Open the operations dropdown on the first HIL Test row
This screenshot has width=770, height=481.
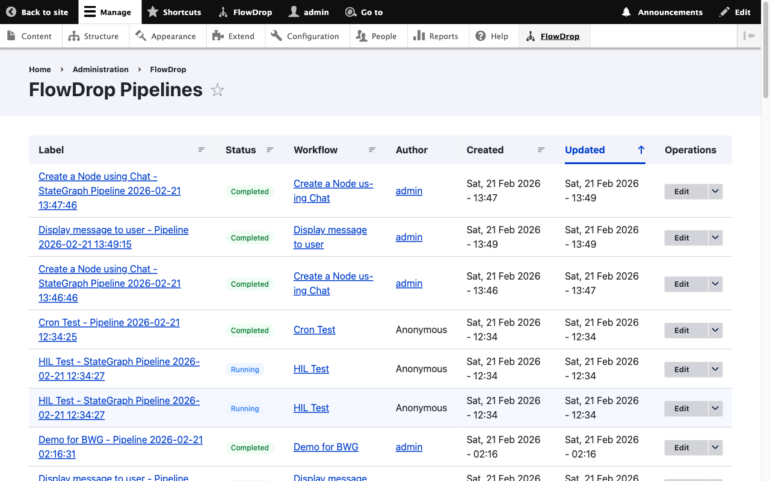click(715, 369)
